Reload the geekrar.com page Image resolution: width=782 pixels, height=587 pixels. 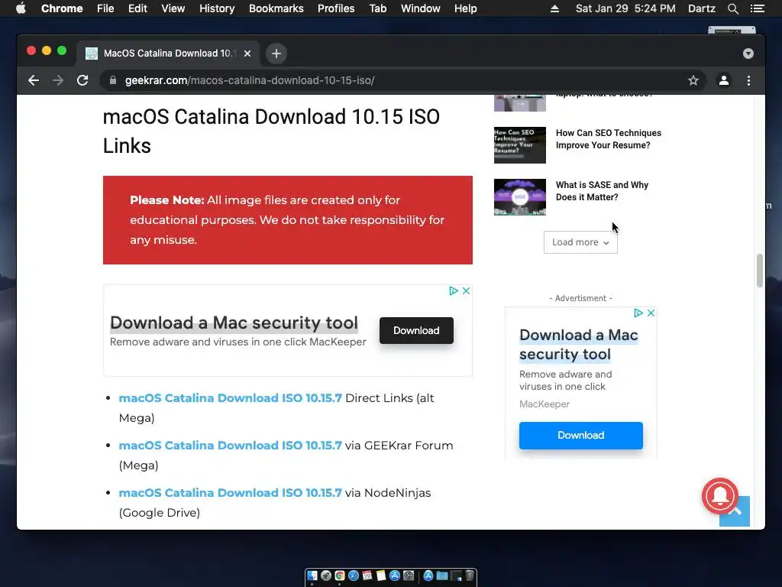point(82,80)
